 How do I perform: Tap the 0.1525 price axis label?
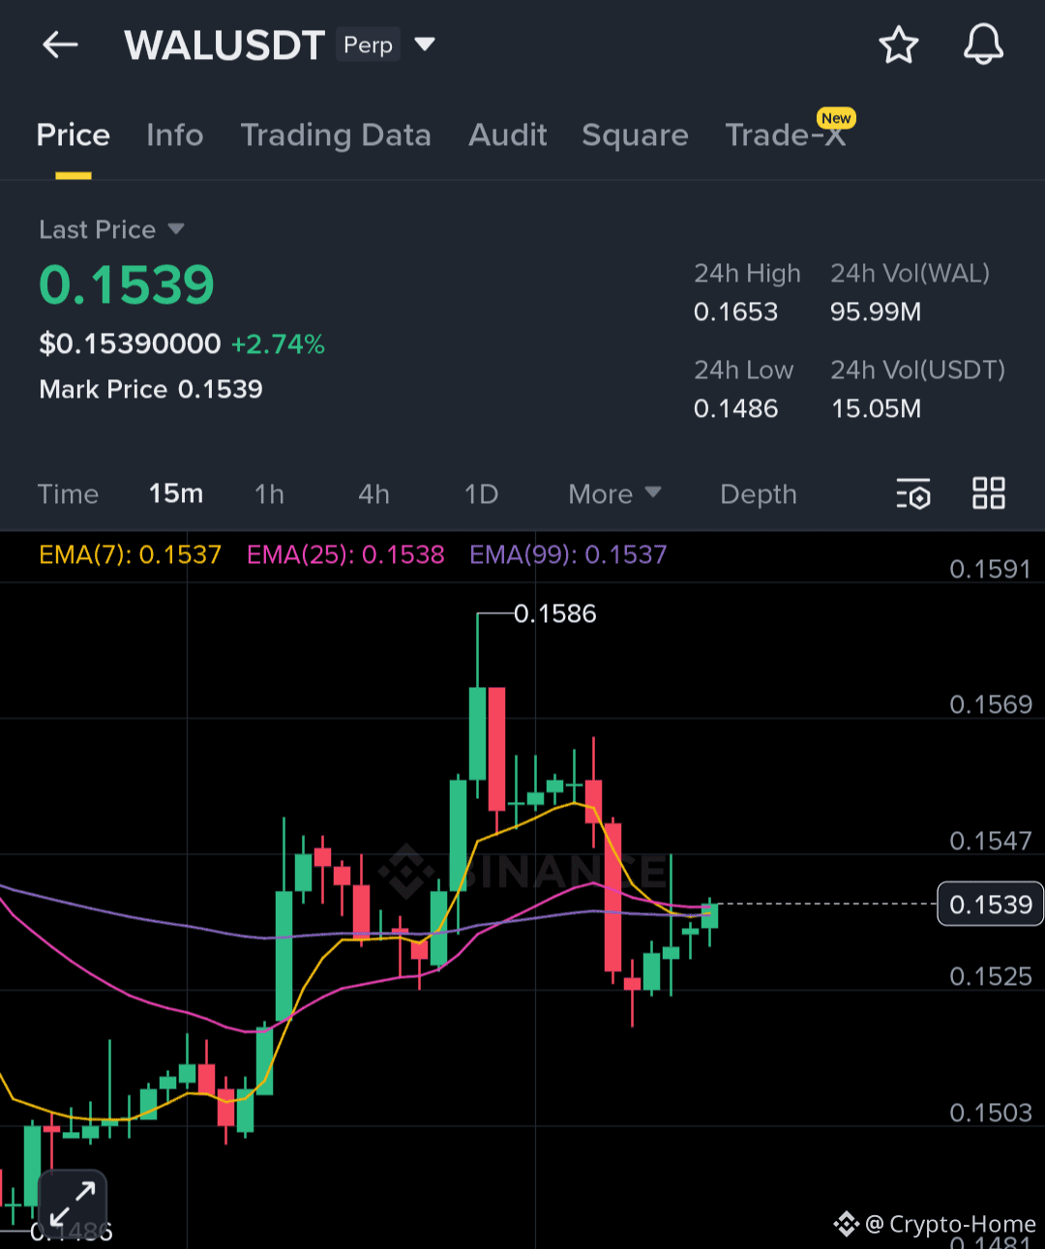991,976
